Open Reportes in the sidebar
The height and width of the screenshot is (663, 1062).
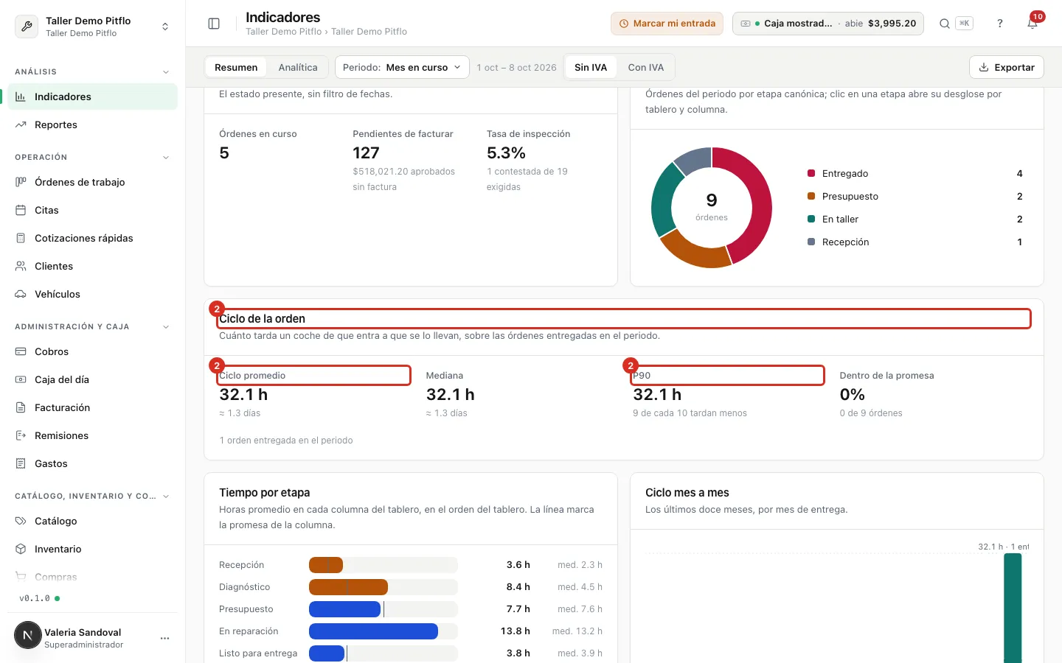pyautogui.click(x=93, y=124)
